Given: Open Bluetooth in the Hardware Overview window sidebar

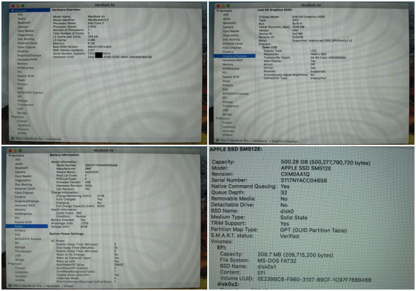Looking at the screenshot, I should point(24,23).
